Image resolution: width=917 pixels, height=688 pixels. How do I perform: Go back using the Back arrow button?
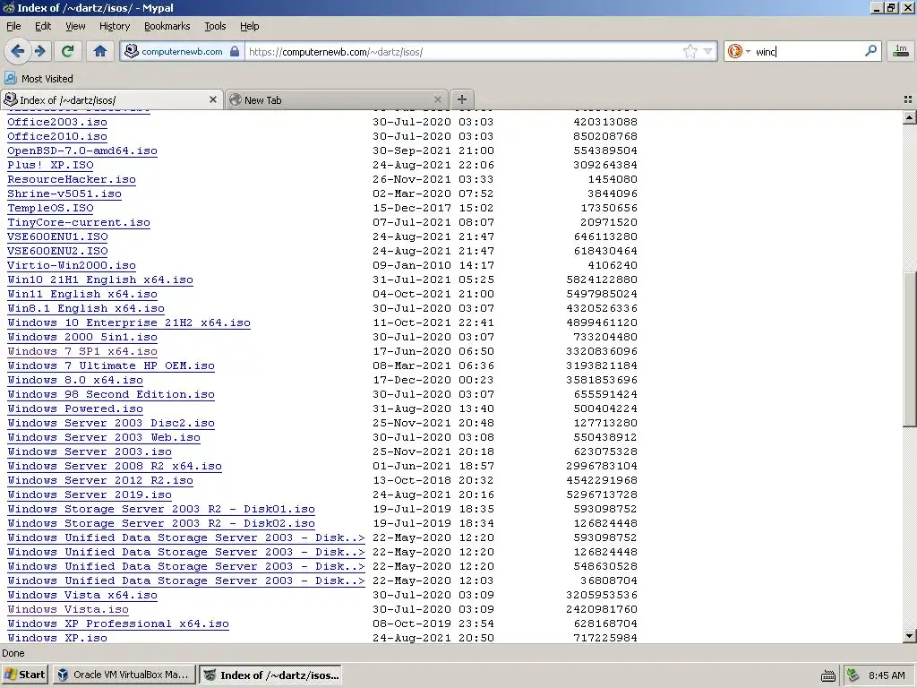(17, 51)
